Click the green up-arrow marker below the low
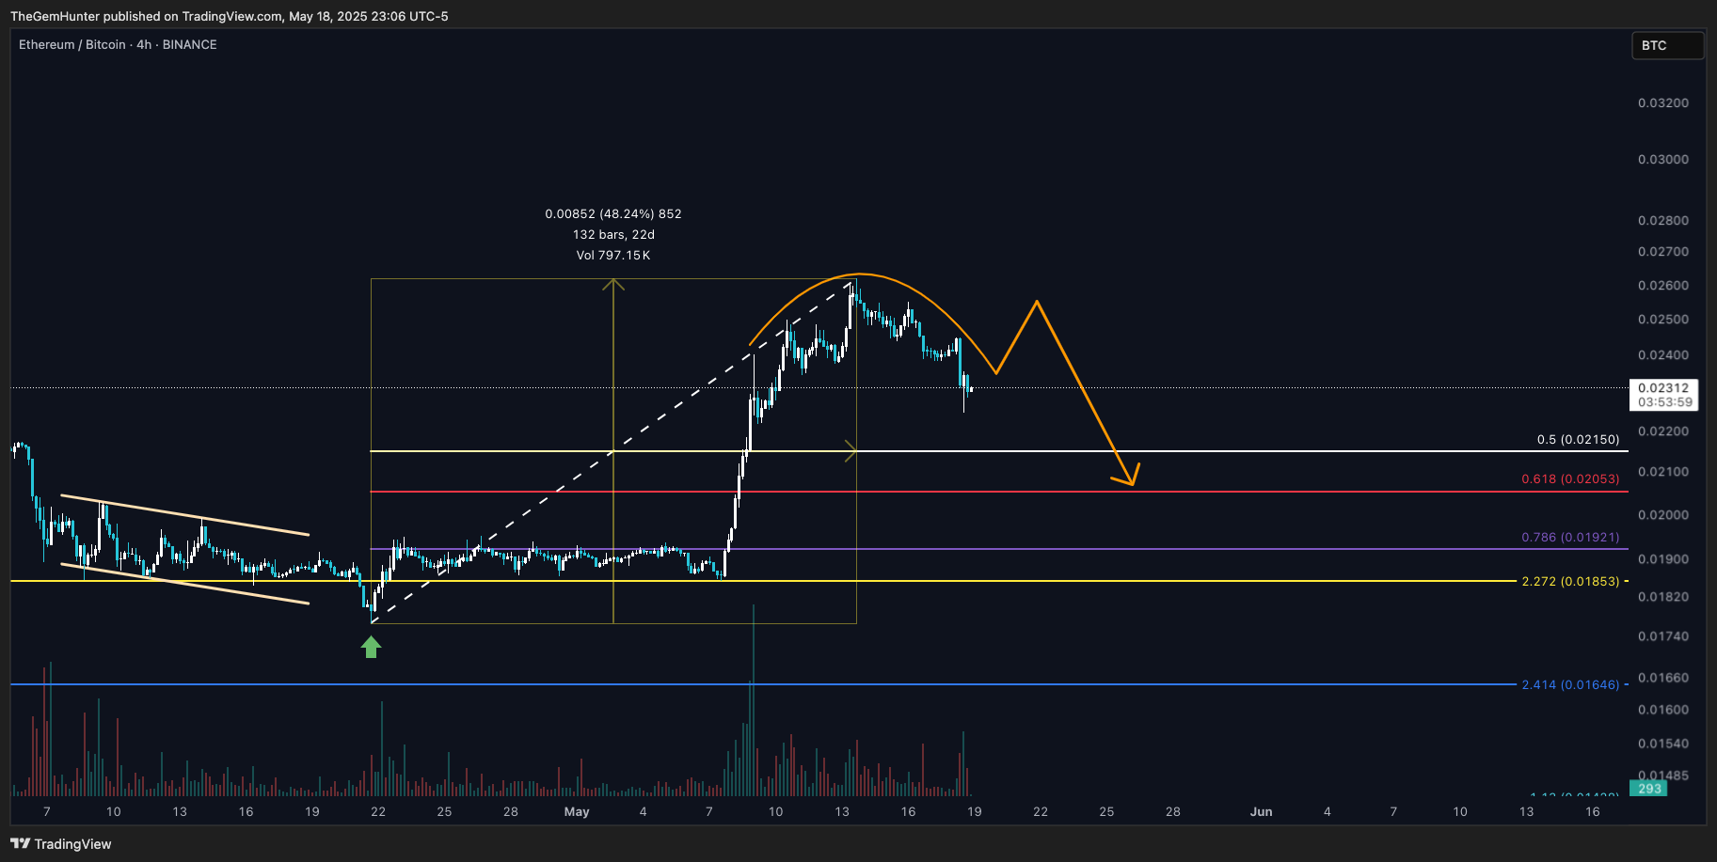1717x862 pixels. (372, 647)
